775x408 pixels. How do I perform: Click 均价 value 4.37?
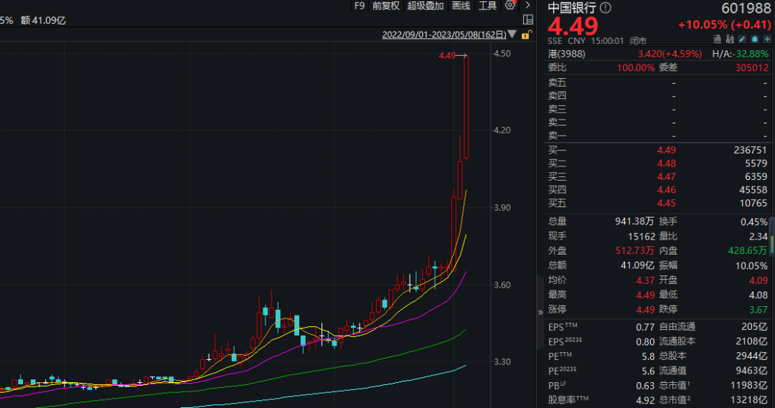coord(645,280)
